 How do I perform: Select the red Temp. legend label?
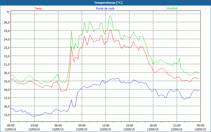pos(39,8)
